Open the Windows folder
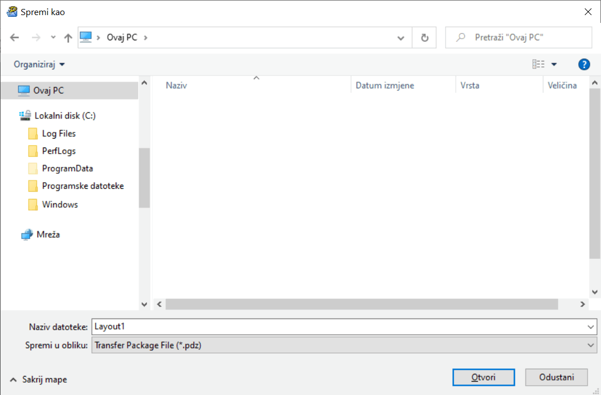The height and width of the screenshot is (395, 601). [x=60, y=204]
